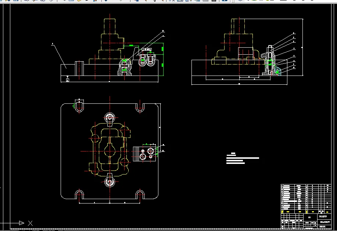The image size is (337, 231).
Task: Select the white technical notes text block
Action: [243, 158]
